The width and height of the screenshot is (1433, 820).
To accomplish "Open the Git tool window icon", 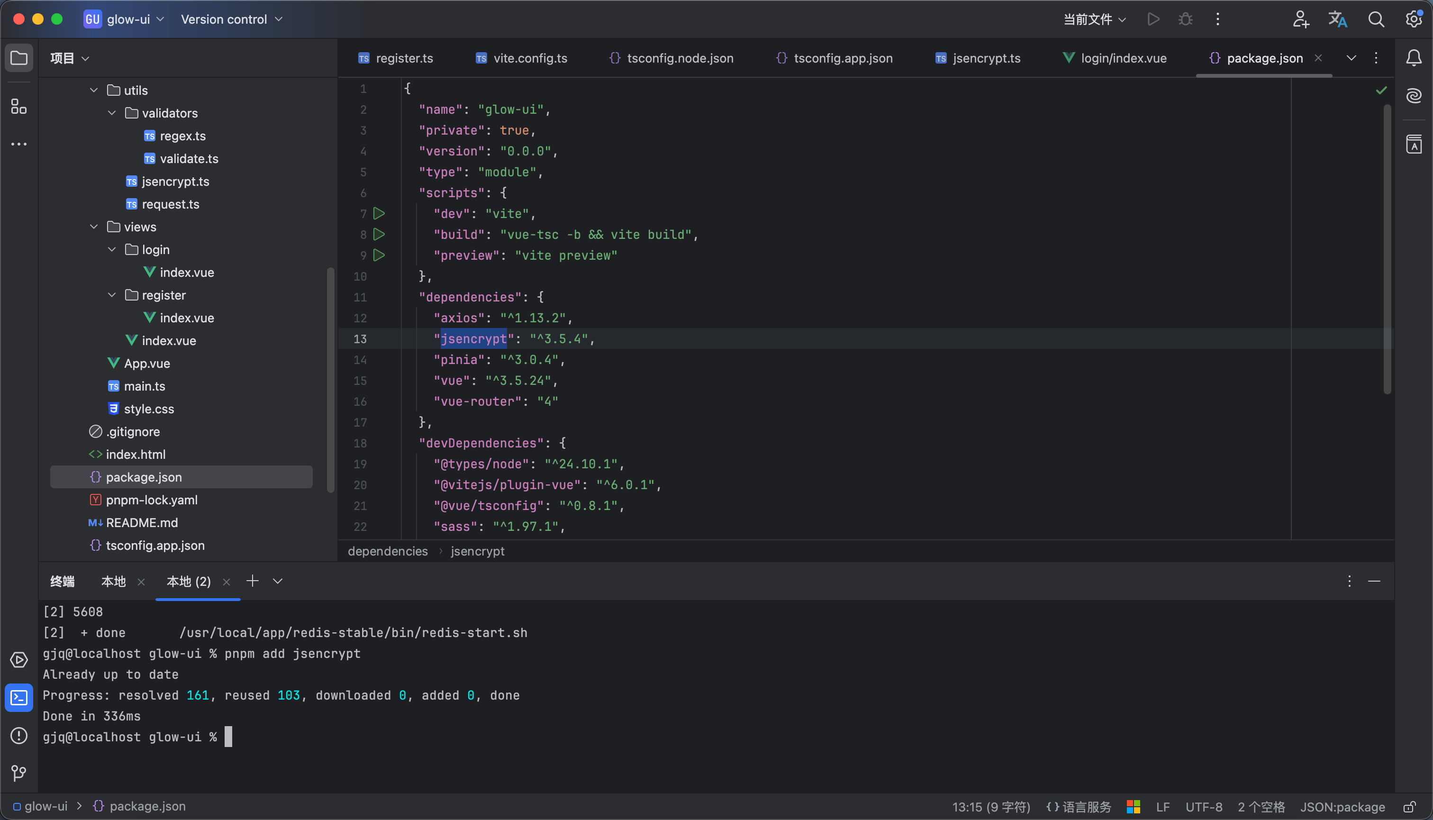I will (x=18, y=773).
